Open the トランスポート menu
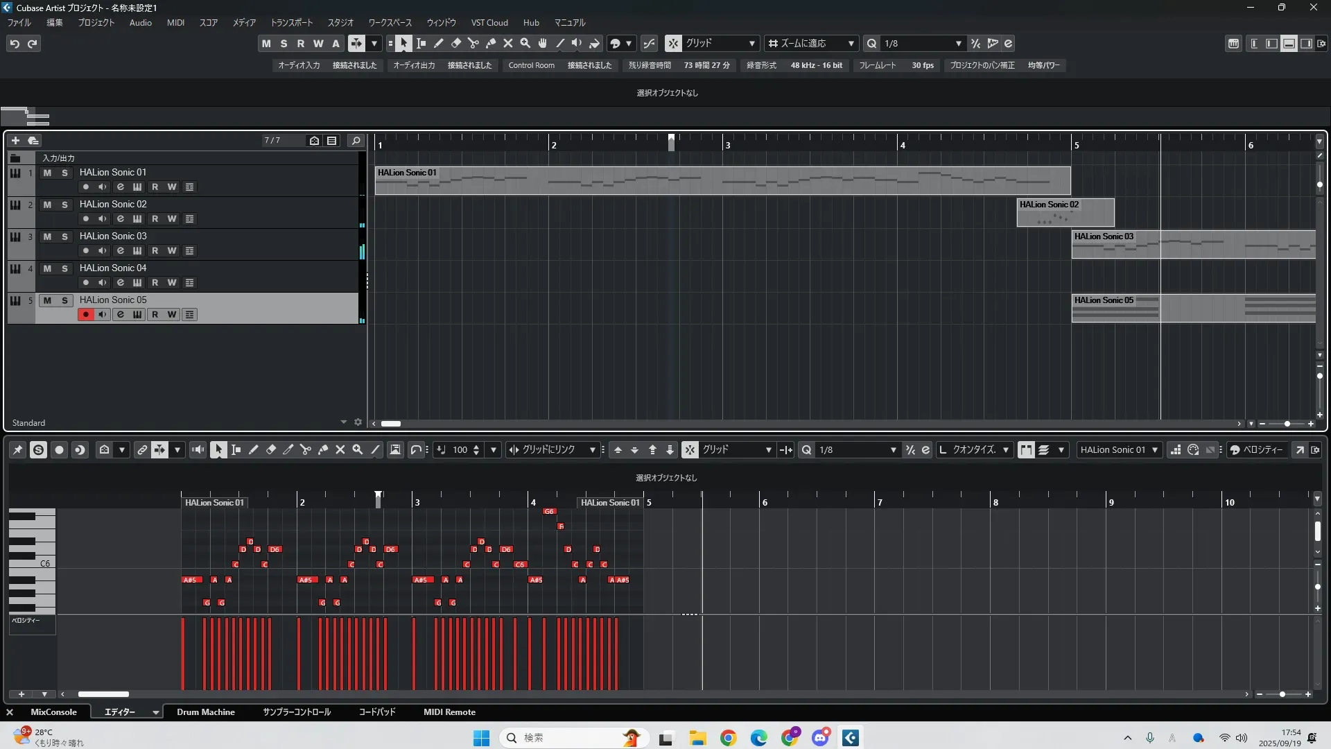The image size is (1331, 749). 291,23
